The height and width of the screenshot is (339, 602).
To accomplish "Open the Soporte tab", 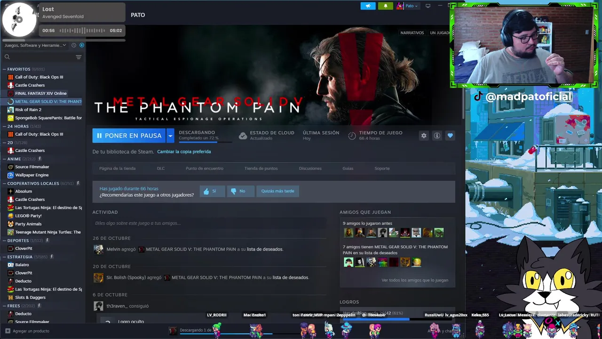I will click(x=382, y=169).
